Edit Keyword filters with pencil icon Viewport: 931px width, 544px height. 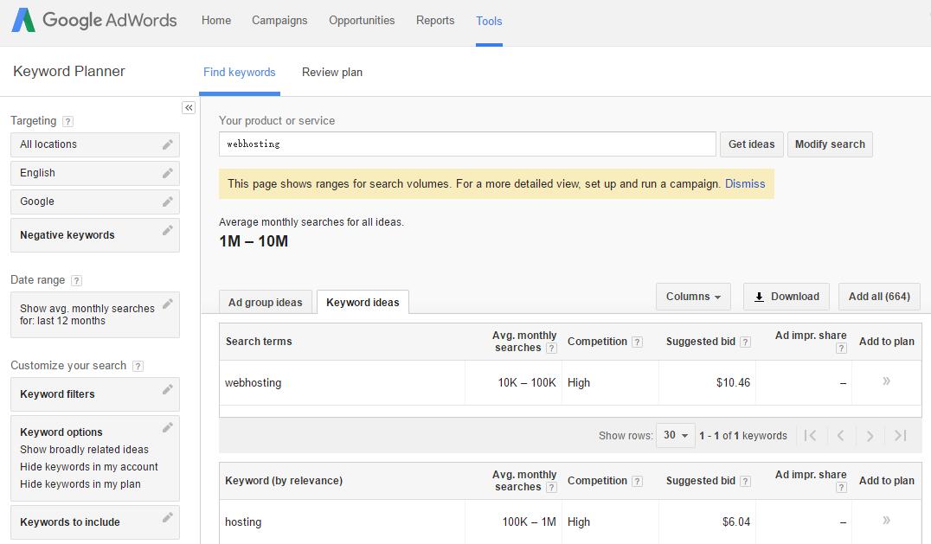coord(168,389)
